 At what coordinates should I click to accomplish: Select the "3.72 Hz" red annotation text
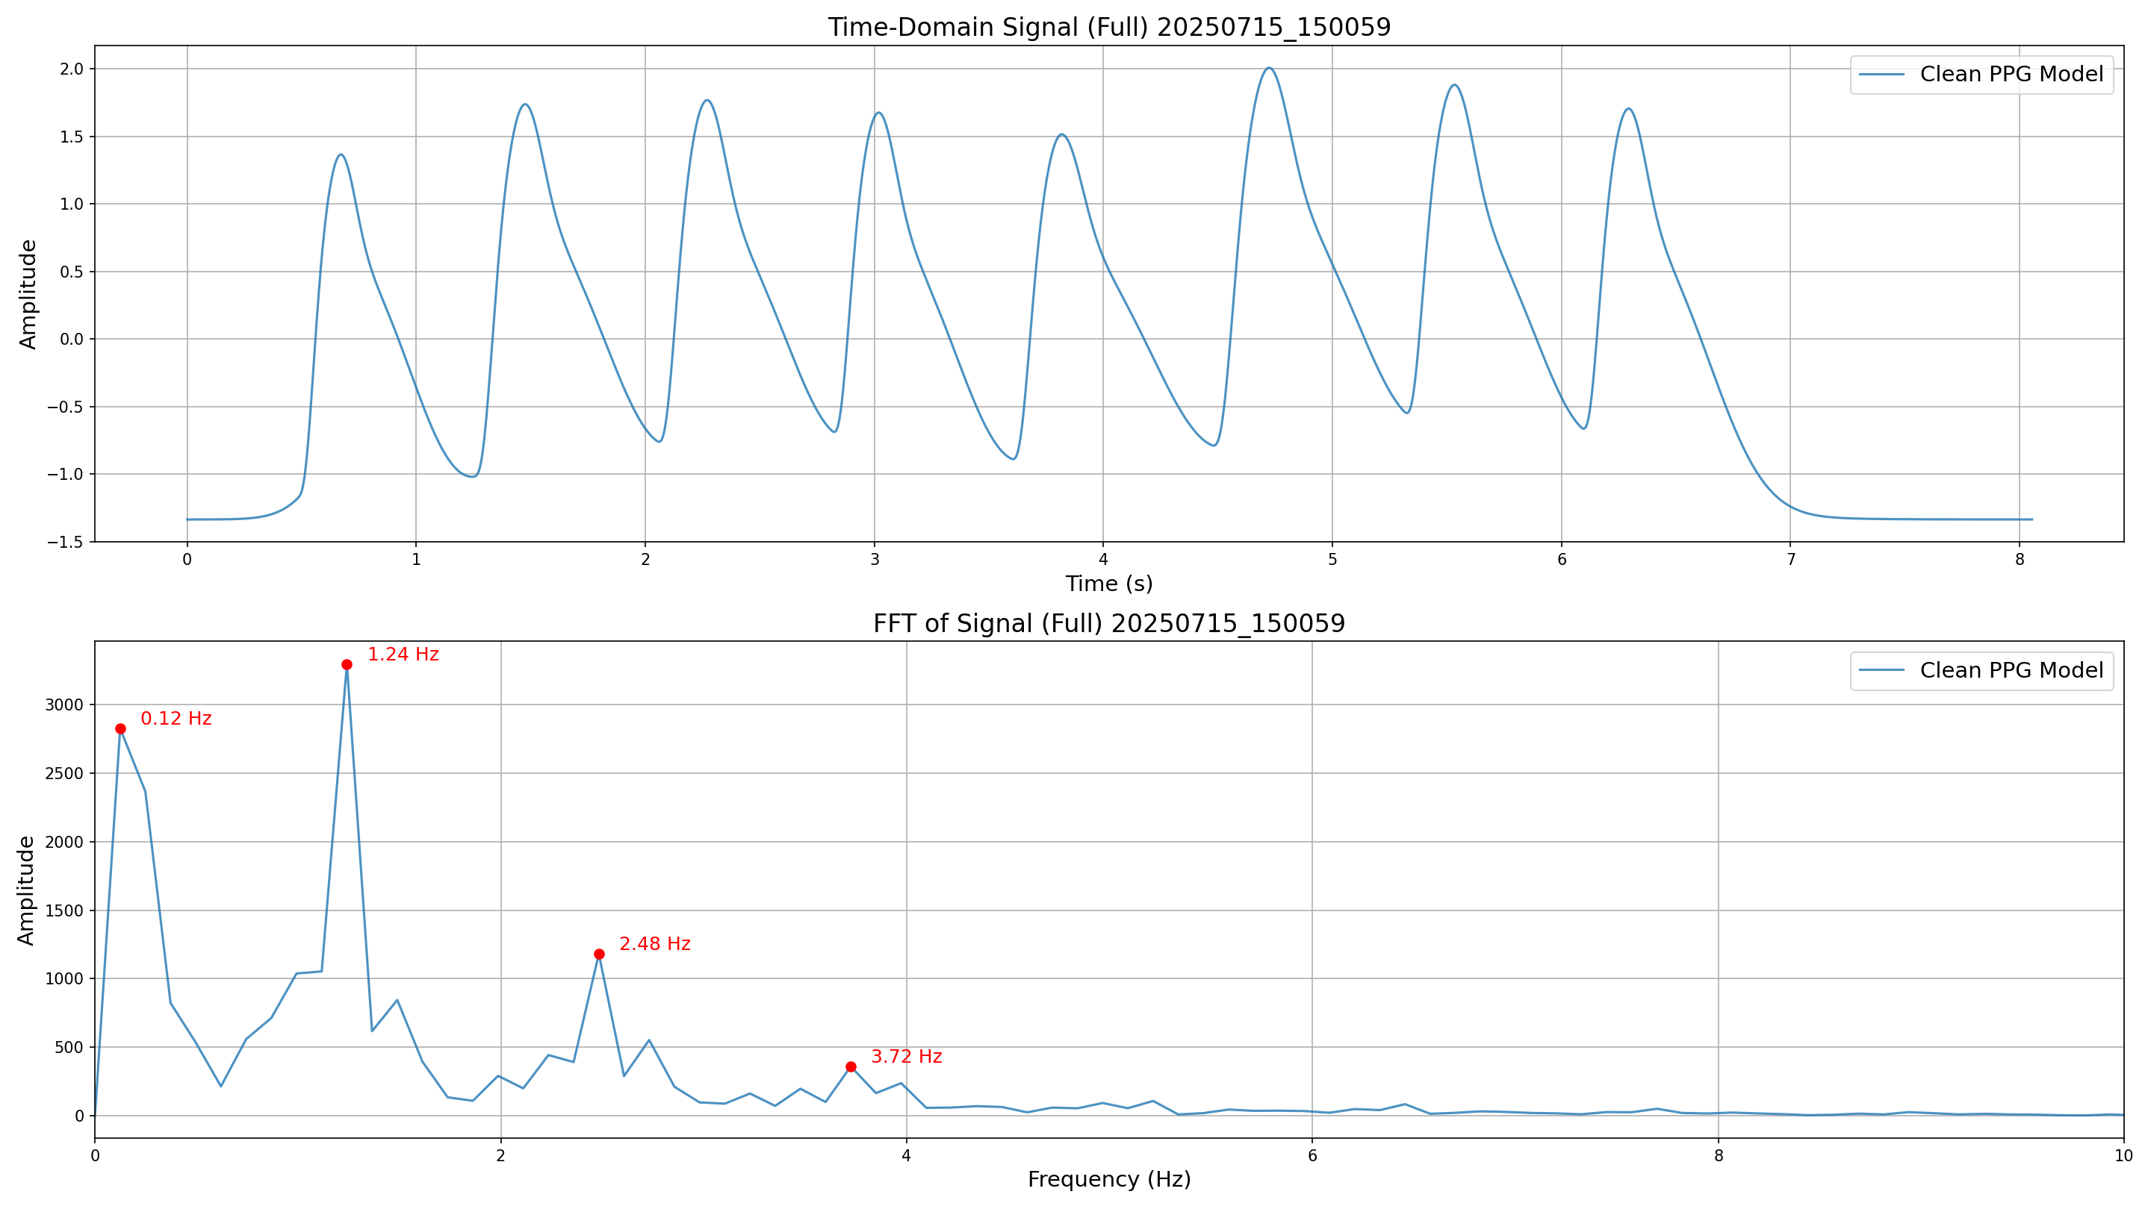906,1056
